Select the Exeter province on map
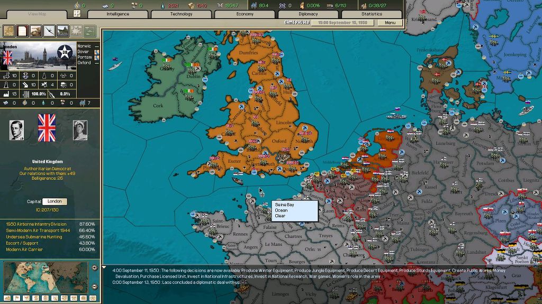Screen dimensions: 542x304 coord(234,161)
